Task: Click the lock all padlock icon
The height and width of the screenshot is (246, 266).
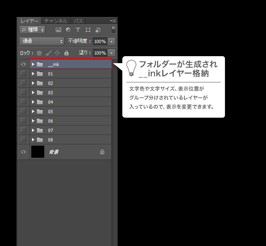Action: click(x=66, y=53)
